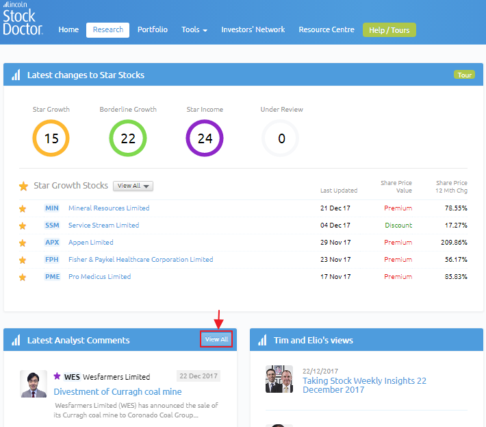Click the star icon in the MIN row
This screenshot has height=427, width=486.
click(x=23, y=208)
